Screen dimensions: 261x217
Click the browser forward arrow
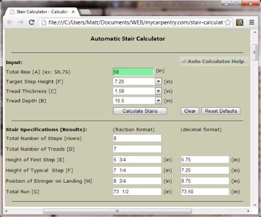coord(20,23)
